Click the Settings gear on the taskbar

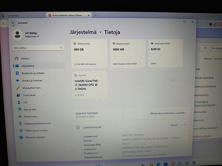(x=194, y=163)
